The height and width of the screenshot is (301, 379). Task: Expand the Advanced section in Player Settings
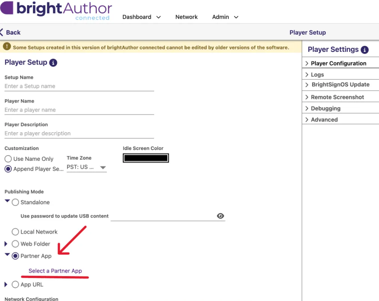click(x=324, y=119)
